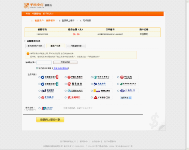Select the UnionPay 银联在线 radio button

point(40,108)
